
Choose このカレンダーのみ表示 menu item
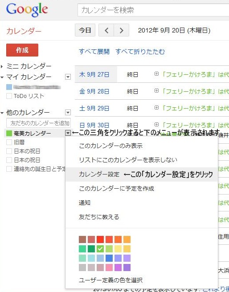click(x=110, y=146)
